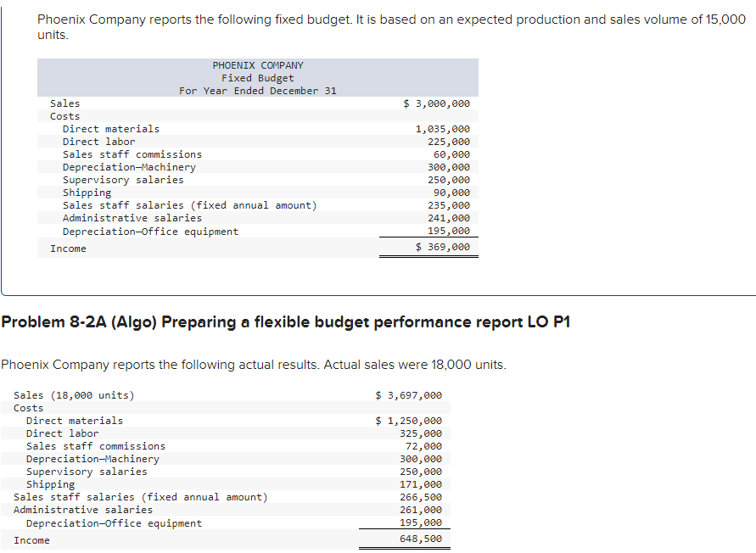Click the Fixed Budget title line
This screenshot has height=553, width=756.
tap(258, 77)
